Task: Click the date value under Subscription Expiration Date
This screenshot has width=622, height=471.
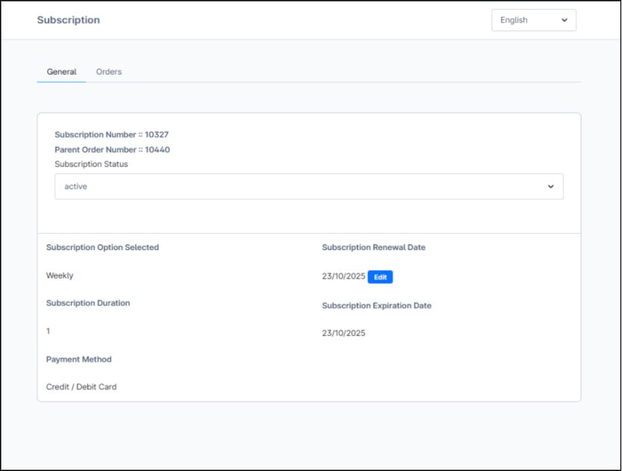Action: pyautogui.click(x=343, y=333)
